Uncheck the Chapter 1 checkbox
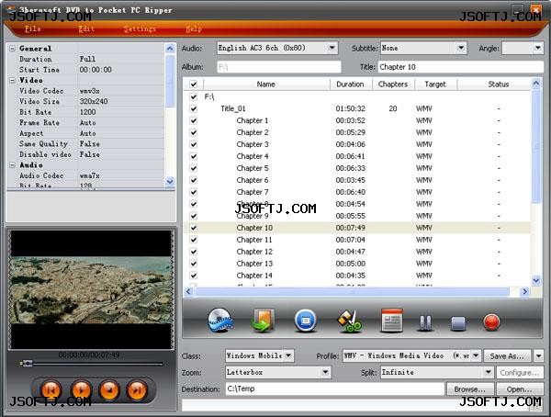Screen dimensions: 551x417 coord(193,120)
